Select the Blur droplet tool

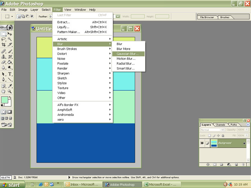[4, 67]
